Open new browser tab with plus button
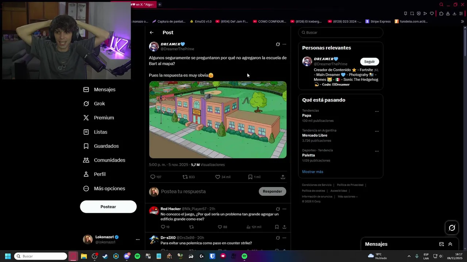 tap(159, 4)
